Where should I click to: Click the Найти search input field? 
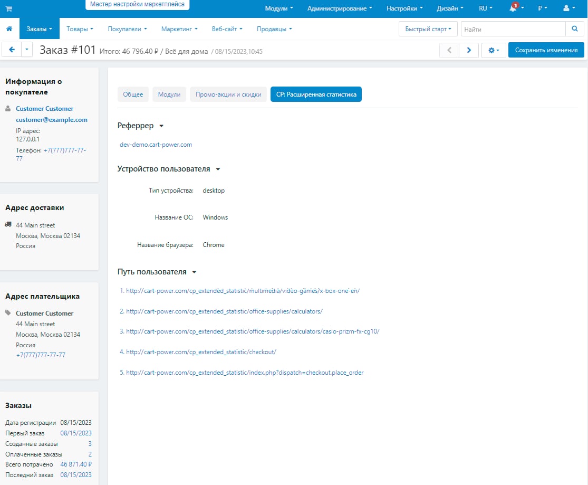click(513, 29)
